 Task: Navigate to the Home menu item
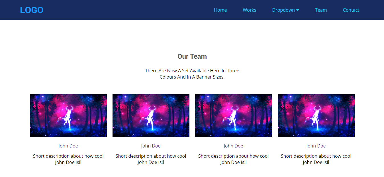[x=220, y=10]
